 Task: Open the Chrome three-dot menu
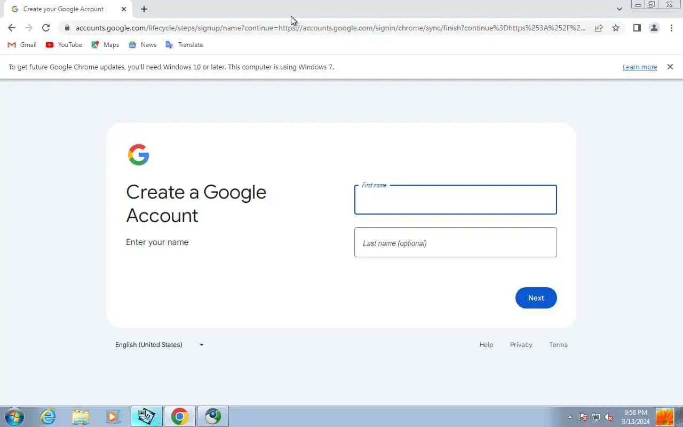tap(671, 28)
